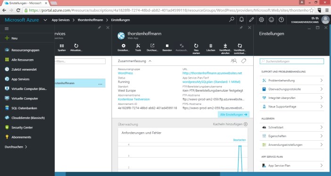Pin the web app blade
Viewport: 331px width, 176px height.
tap(241, 28)
